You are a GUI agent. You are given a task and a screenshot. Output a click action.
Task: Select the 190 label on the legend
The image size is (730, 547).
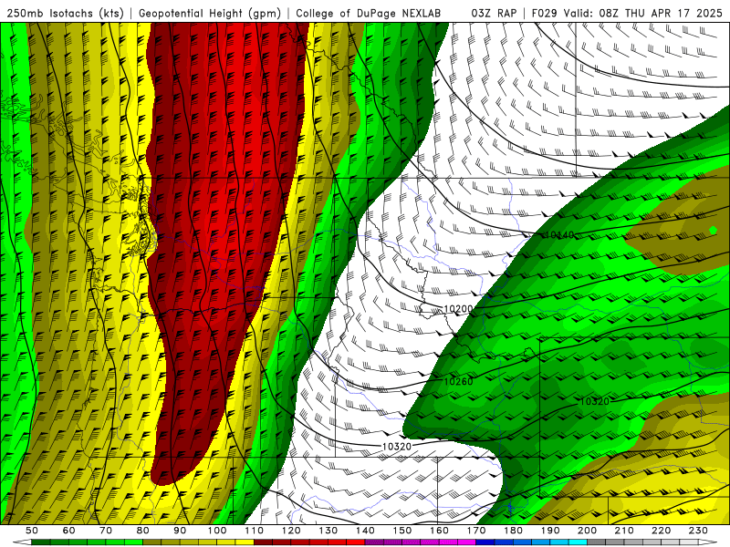coord(550,531)
